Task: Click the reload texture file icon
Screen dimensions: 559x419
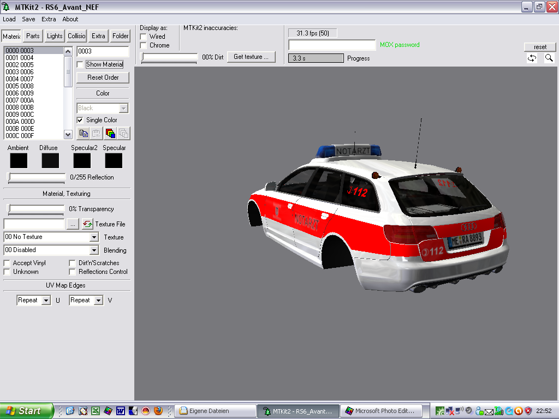Action: point(87,224)
